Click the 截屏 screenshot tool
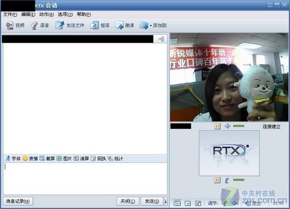The width and height of the screenshot is (290, 209). 47,159
